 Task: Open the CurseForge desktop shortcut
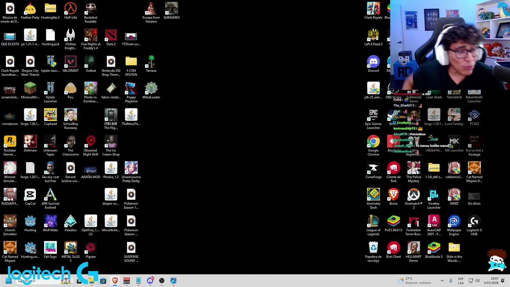(x=373, y=171)
